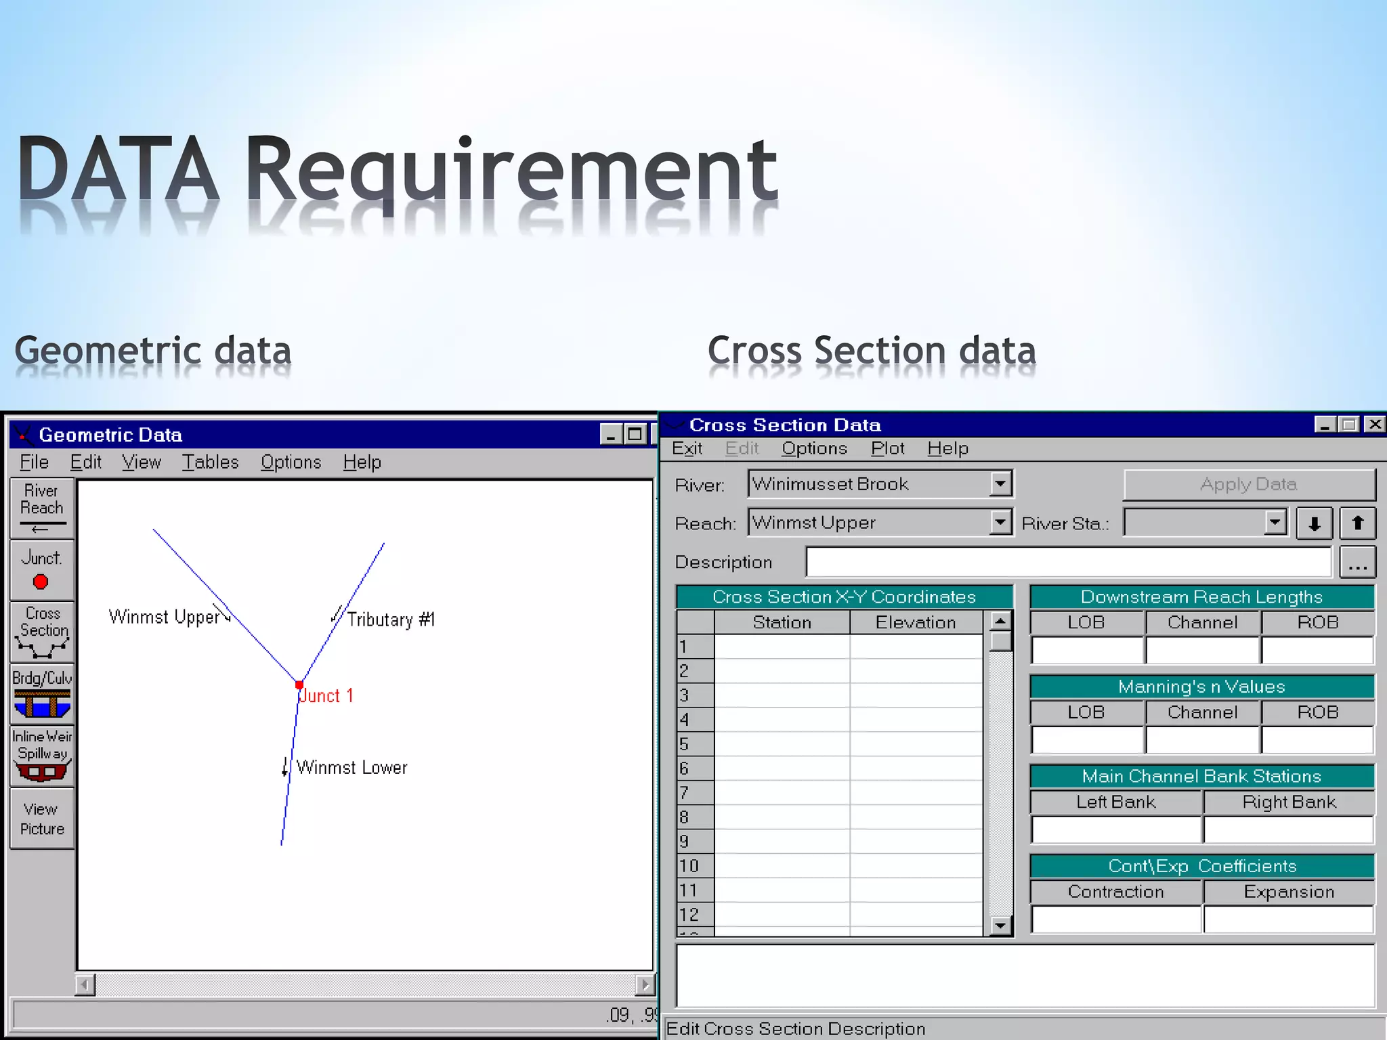
Task: Open description editor ellipsis button
Action: [x=1357, y=563]
